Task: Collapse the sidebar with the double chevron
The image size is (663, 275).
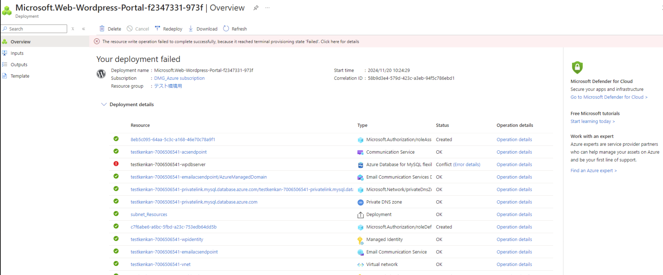Action: coord(83,29)
